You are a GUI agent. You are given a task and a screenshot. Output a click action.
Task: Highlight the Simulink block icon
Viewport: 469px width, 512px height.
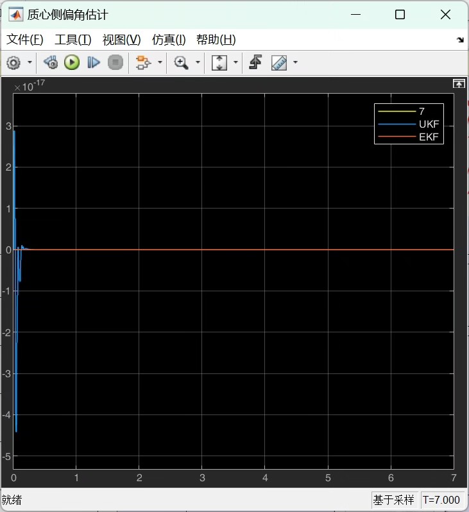(x=143, y=62)
